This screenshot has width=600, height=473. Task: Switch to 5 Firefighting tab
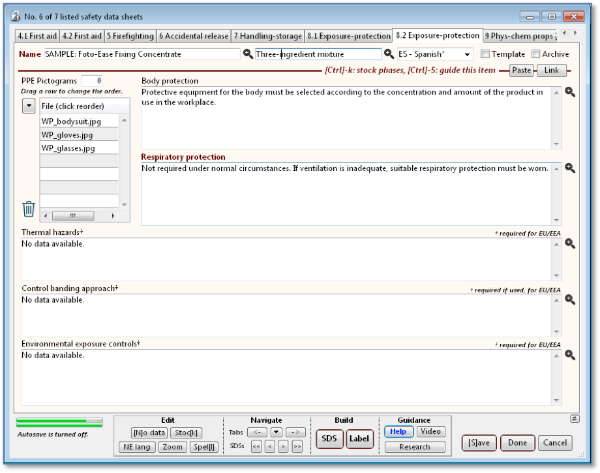click(130, 36)
